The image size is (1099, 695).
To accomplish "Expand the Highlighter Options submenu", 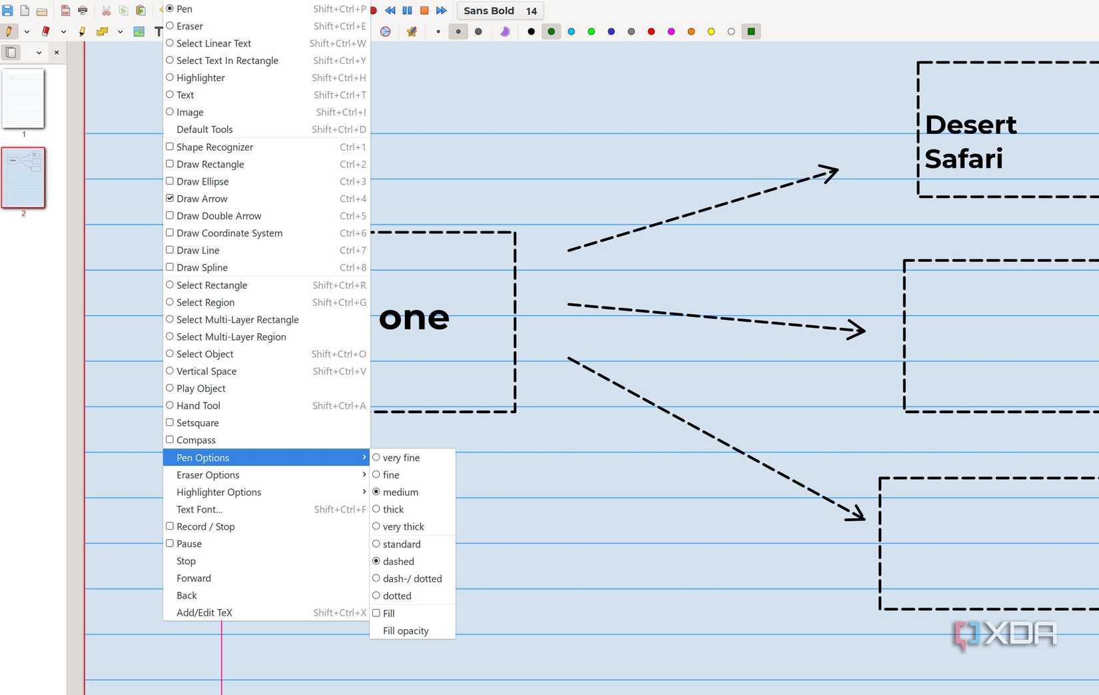I will (218, 492).
